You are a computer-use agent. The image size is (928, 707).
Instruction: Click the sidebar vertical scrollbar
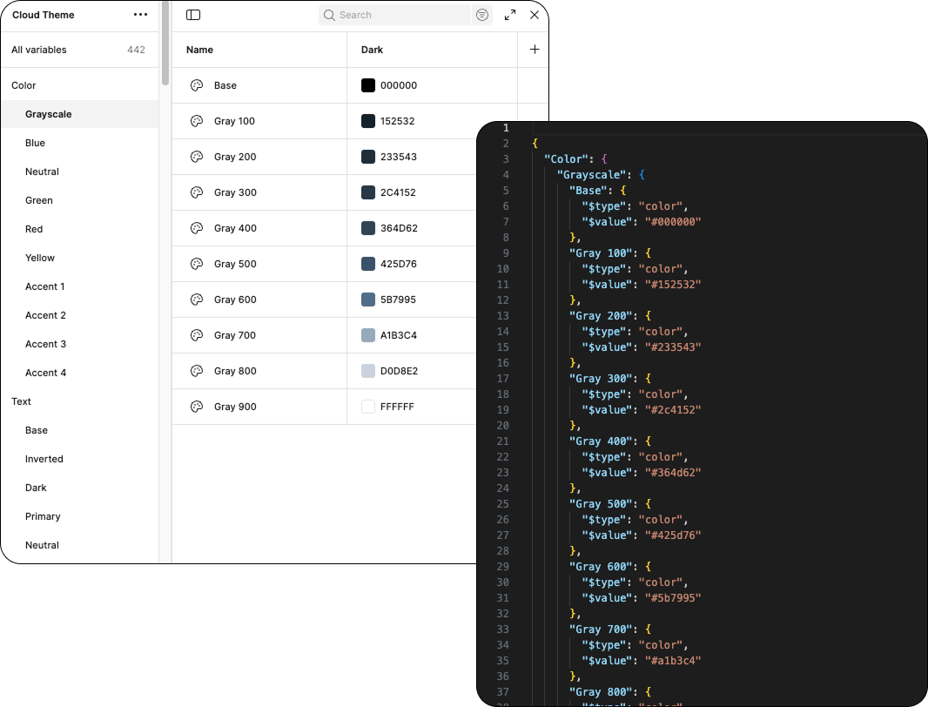point(165,44)
